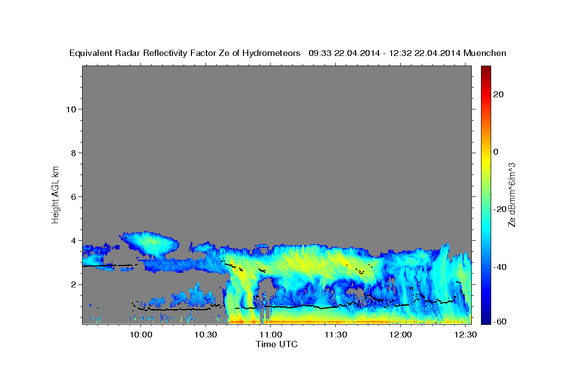583x389 pixels.
Task: Click the date range text '09:33 22.04.2014 - 12:32 22.04.2014 Muenchen'
Action: pyautogui.click(x=407, y=53)
